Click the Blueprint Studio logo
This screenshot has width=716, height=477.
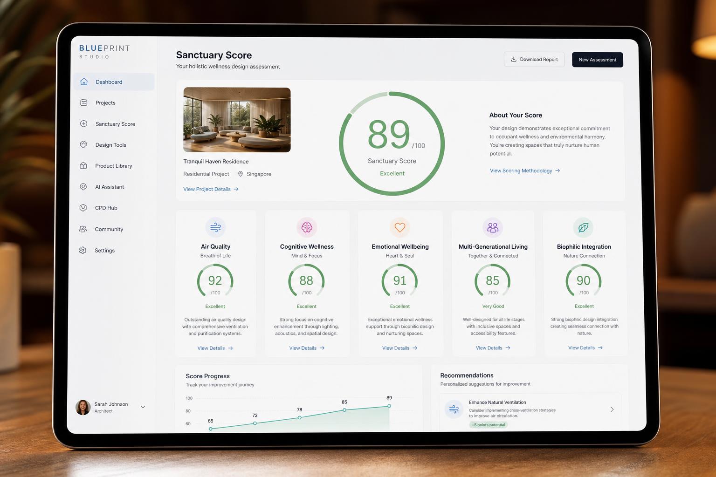pos(104,51)
